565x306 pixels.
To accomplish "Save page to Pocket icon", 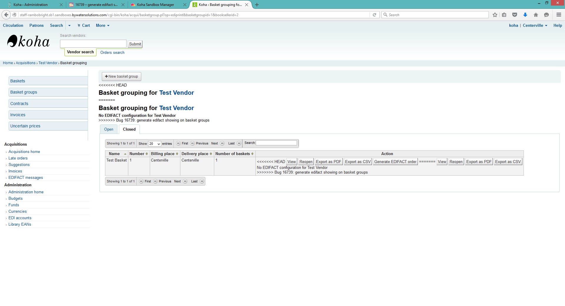I will [515, 15].
